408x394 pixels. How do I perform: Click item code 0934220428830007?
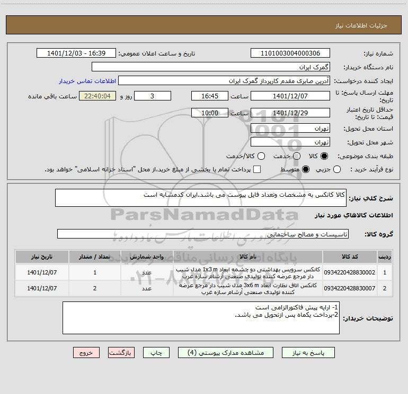pos(350,288)
